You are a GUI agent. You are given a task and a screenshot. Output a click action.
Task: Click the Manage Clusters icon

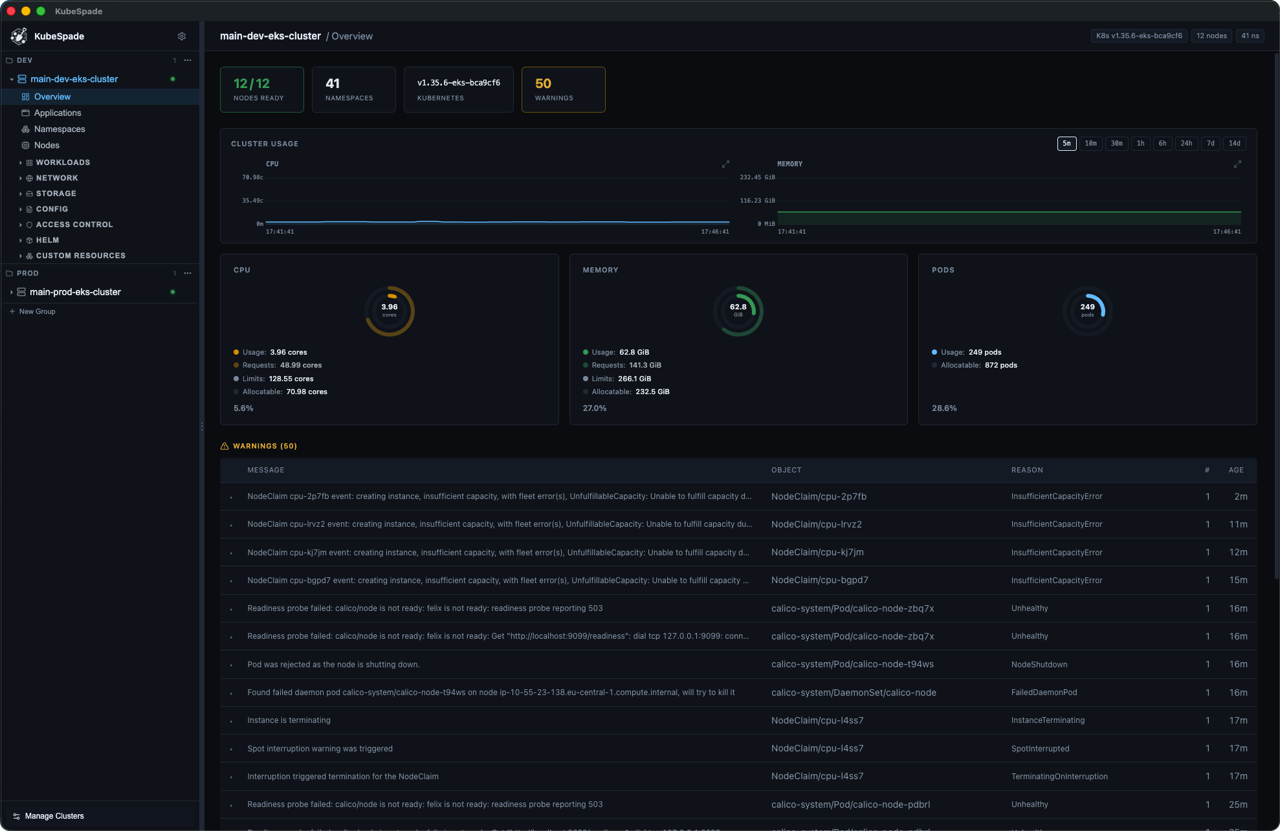point(17,816)
